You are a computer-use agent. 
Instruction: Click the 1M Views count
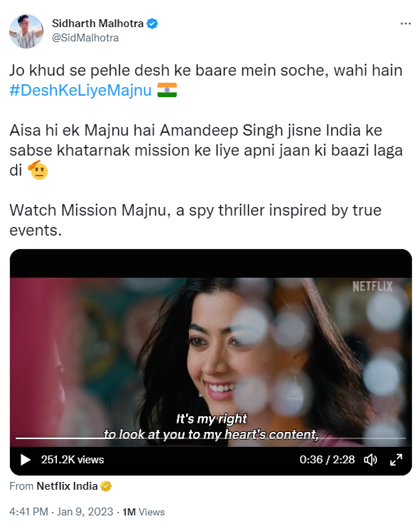143,512
